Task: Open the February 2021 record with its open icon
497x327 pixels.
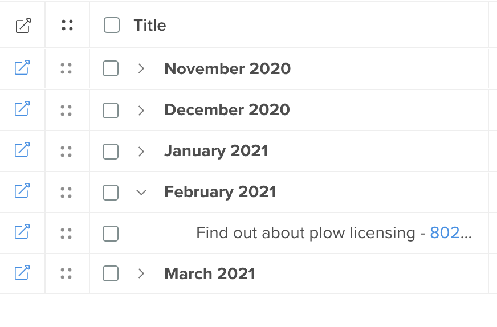Action: pos(22,191)
